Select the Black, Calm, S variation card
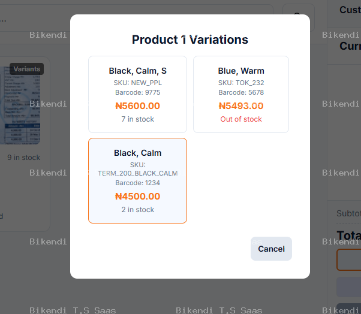 tap(137, 94)
